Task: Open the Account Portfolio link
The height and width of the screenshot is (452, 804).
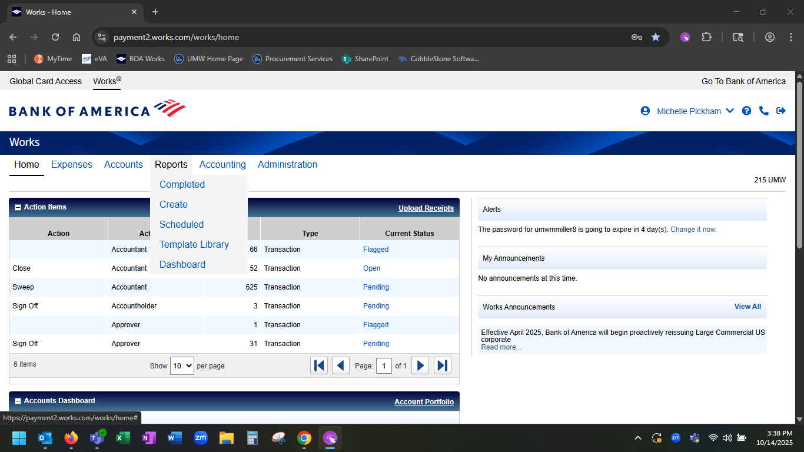Action: click(x=424, y=402)
